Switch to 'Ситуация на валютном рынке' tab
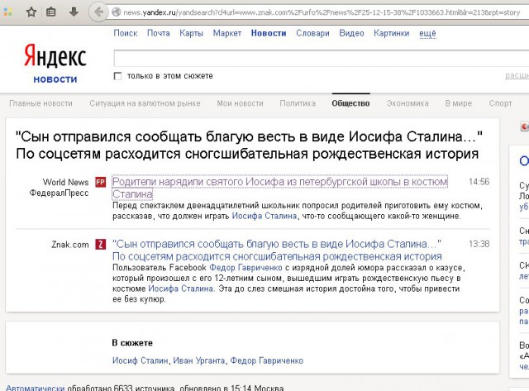The image size is (529, 391). (145, 103)
